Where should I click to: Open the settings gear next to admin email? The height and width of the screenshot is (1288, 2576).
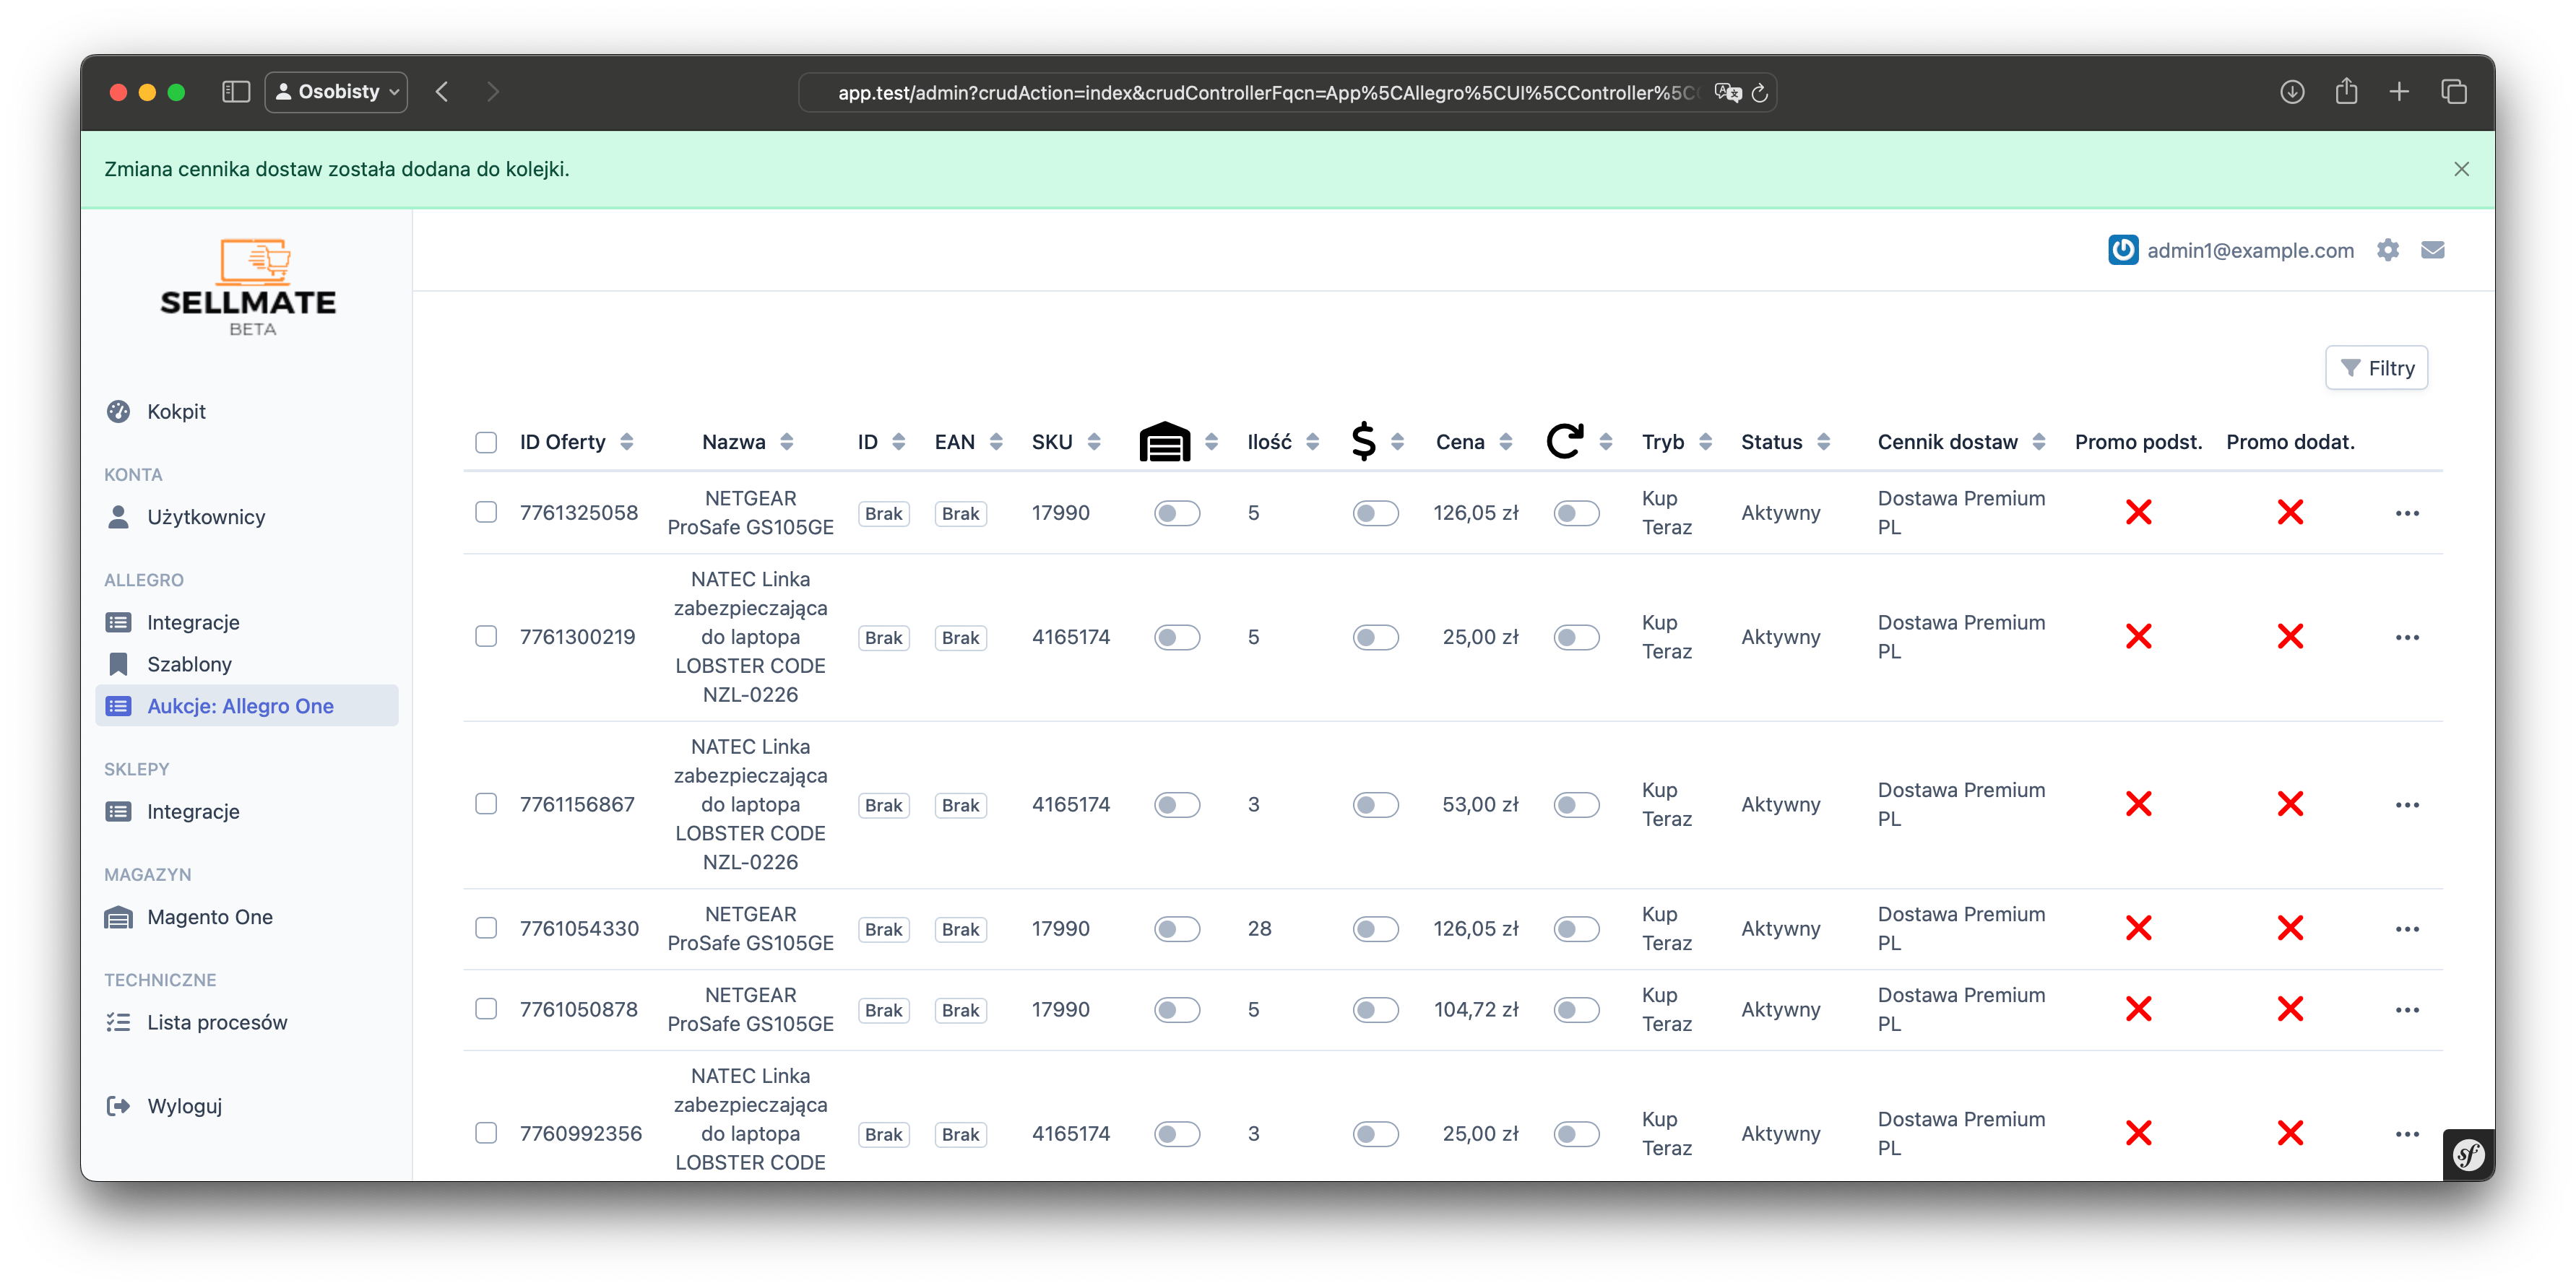click(2388, 250)
